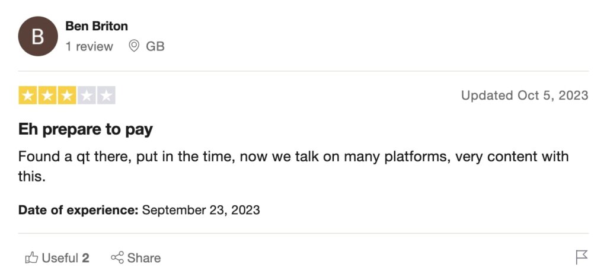This screenshot has height=280, width=607.
Task: Click the Share button label
Action: coord(144,257)
